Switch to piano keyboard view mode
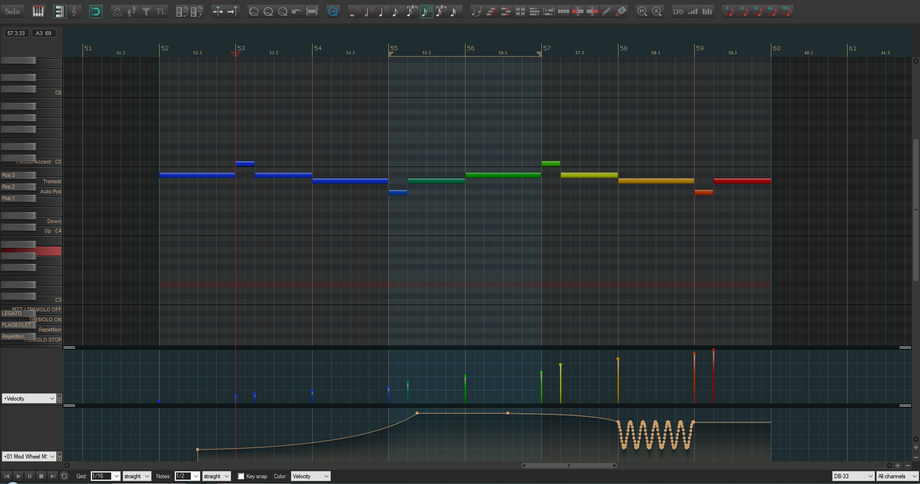920x484 pixels. [38, 11]
